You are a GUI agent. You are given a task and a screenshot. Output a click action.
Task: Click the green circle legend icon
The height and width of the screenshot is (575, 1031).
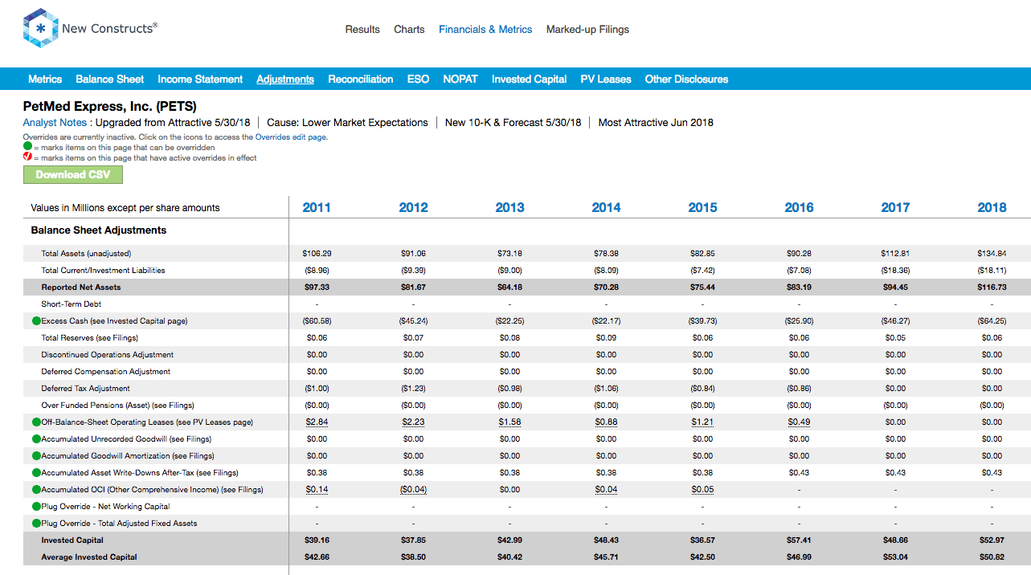(x=27, y=147)
